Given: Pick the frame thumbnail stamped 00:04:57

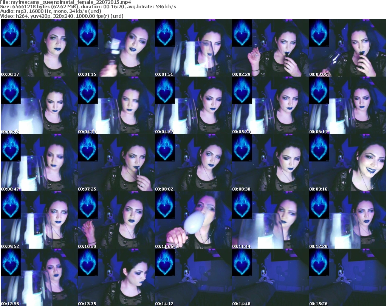Looking at the screenshot, I should point(193,105).
